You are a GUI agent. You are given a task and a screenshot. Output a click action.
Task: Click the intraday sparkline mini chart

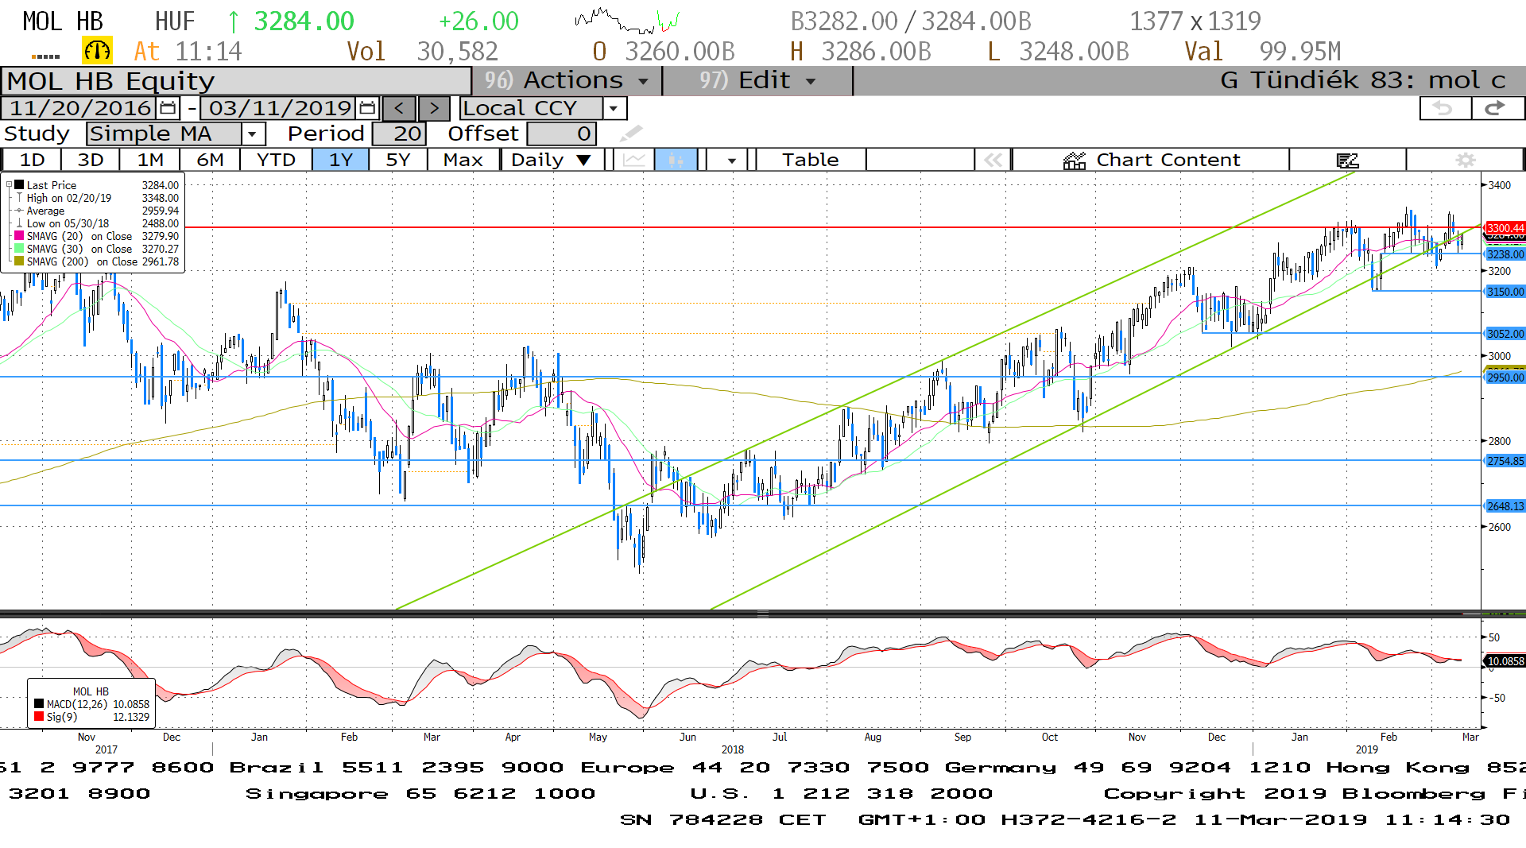pyautogui.click(x=627, y=21)
